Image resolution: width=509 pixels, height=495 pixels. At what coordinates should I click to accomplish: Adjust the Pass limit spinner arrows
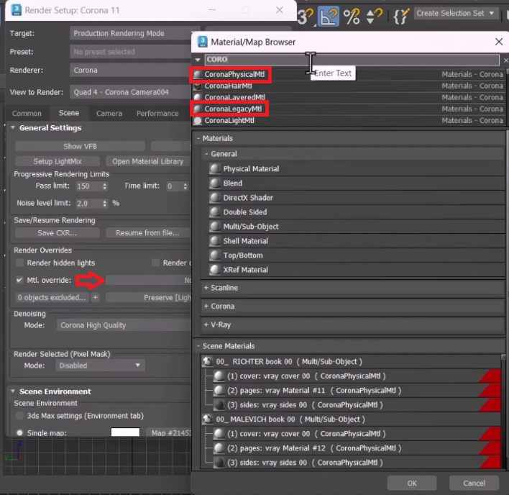coord(104,186)
